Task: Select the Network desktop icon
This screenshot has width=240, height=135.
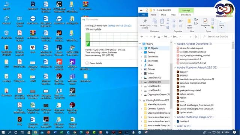Action: [6, 20]
